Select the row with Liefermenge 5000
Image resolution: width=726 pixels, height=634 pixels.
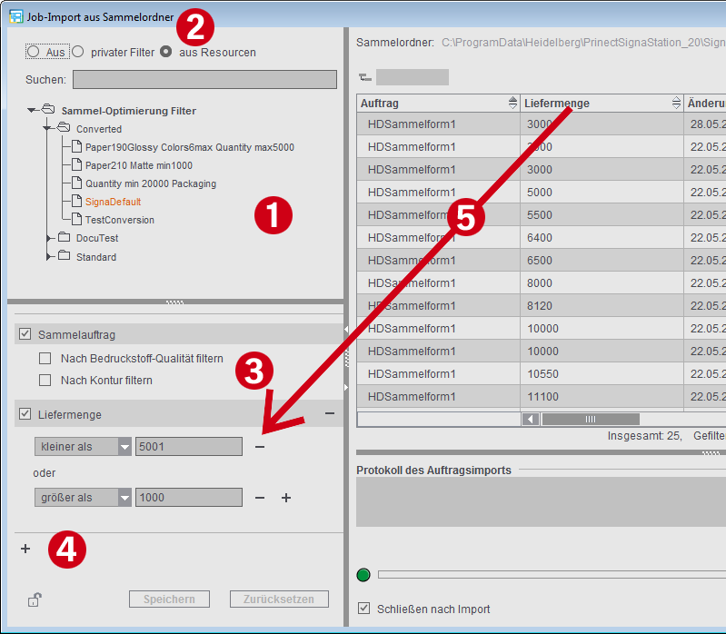point(542,192)
